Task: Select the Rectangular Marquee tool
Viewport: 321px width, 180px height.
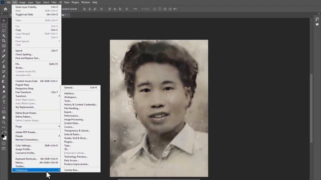Action: click(x=4, y=25)
